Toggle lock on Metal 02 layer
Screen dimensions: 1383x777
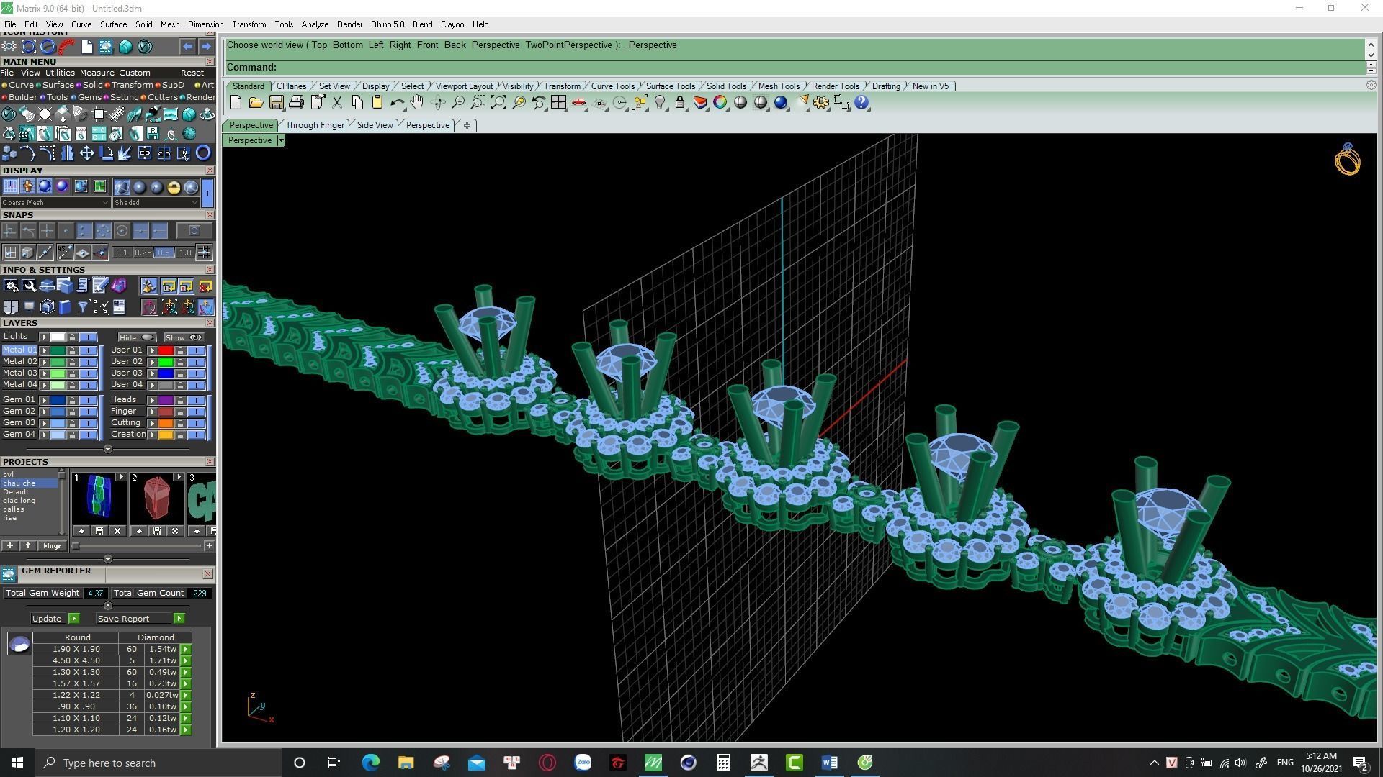(x=72, y=362)
